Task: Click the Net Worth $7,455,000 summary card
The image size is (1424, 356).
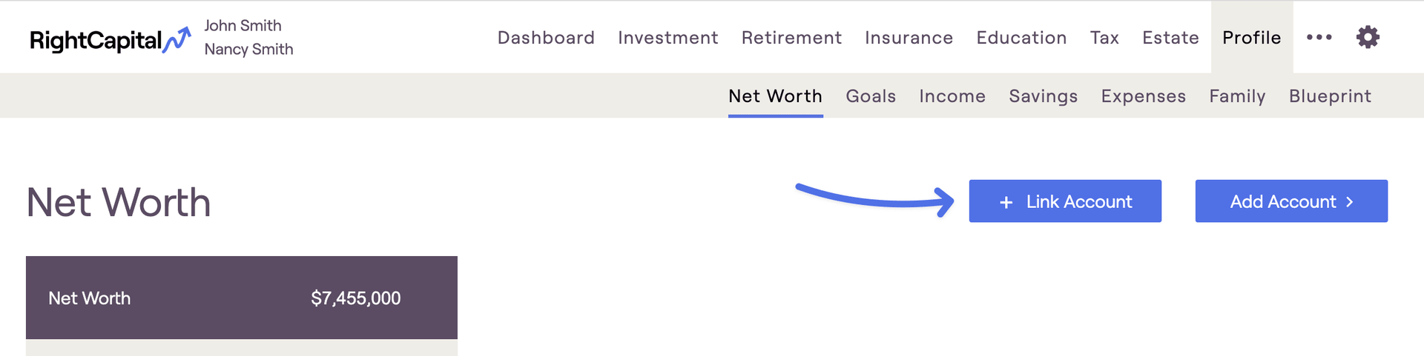Action: (x=242, y=298)
